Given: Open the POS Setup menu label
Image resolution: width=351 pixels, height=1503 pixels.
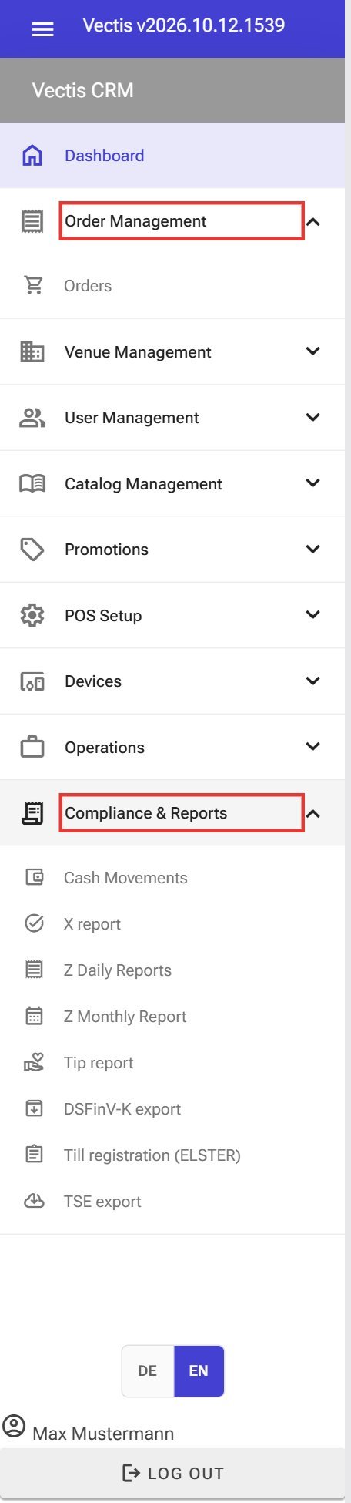Looking at the screenshot, I should click(x=103, y=616).
